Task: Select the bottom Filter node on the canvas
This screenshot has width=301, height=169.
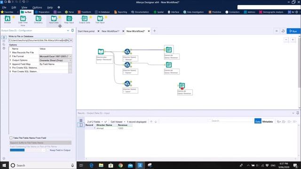Action: coord(127,84)
